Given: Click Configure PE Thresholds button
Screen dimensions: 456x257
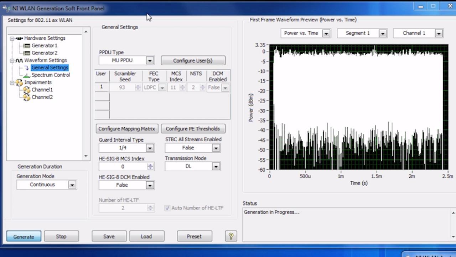Looking at the screenshot, I should 193,128.
